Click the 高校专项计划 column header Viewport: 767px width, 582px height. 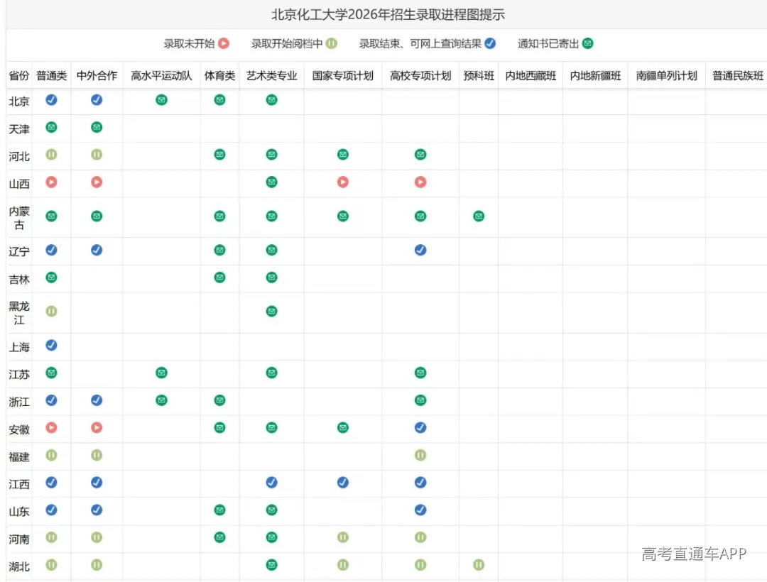click(x=420, y=76)
